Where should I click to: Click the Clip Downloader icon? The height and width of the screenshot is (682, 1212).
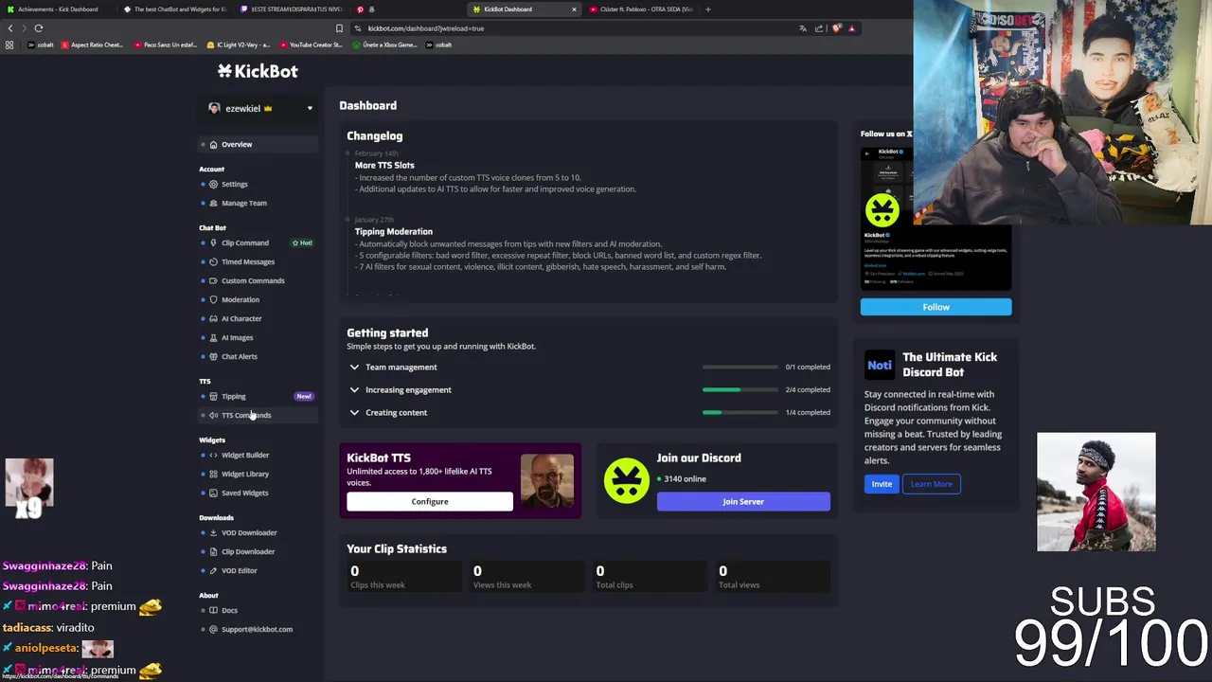[x=213, y=552]
